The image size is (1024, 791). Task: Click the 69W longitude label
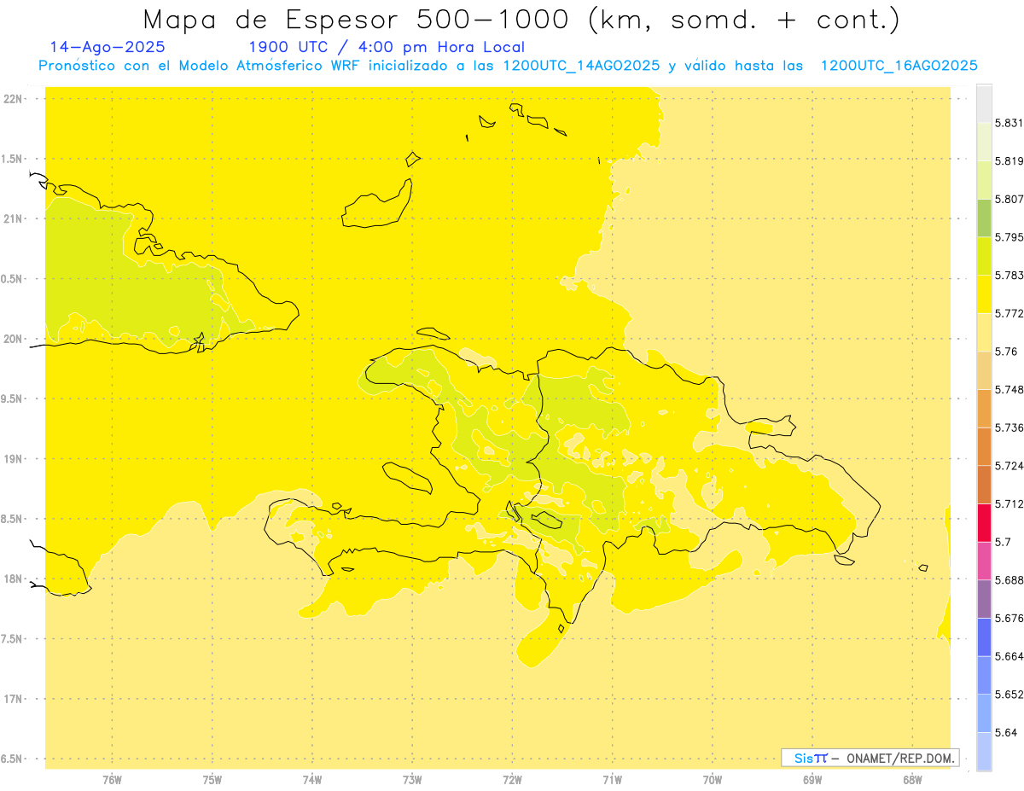click(x=812, y=780)
